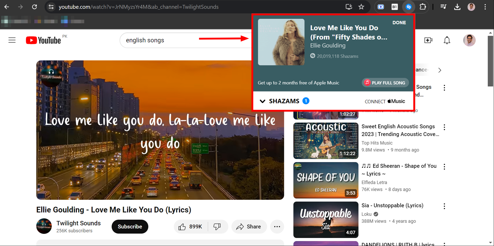Viewport: 494px width, 246px height.
Task: Click scrollbar up arrow
Action: [x=491, y=33]
